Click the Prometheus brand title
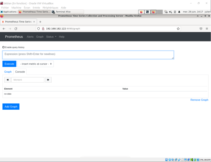Image resolution: width=211 pixels, height=162 pixels. click(x=14, y=37)
